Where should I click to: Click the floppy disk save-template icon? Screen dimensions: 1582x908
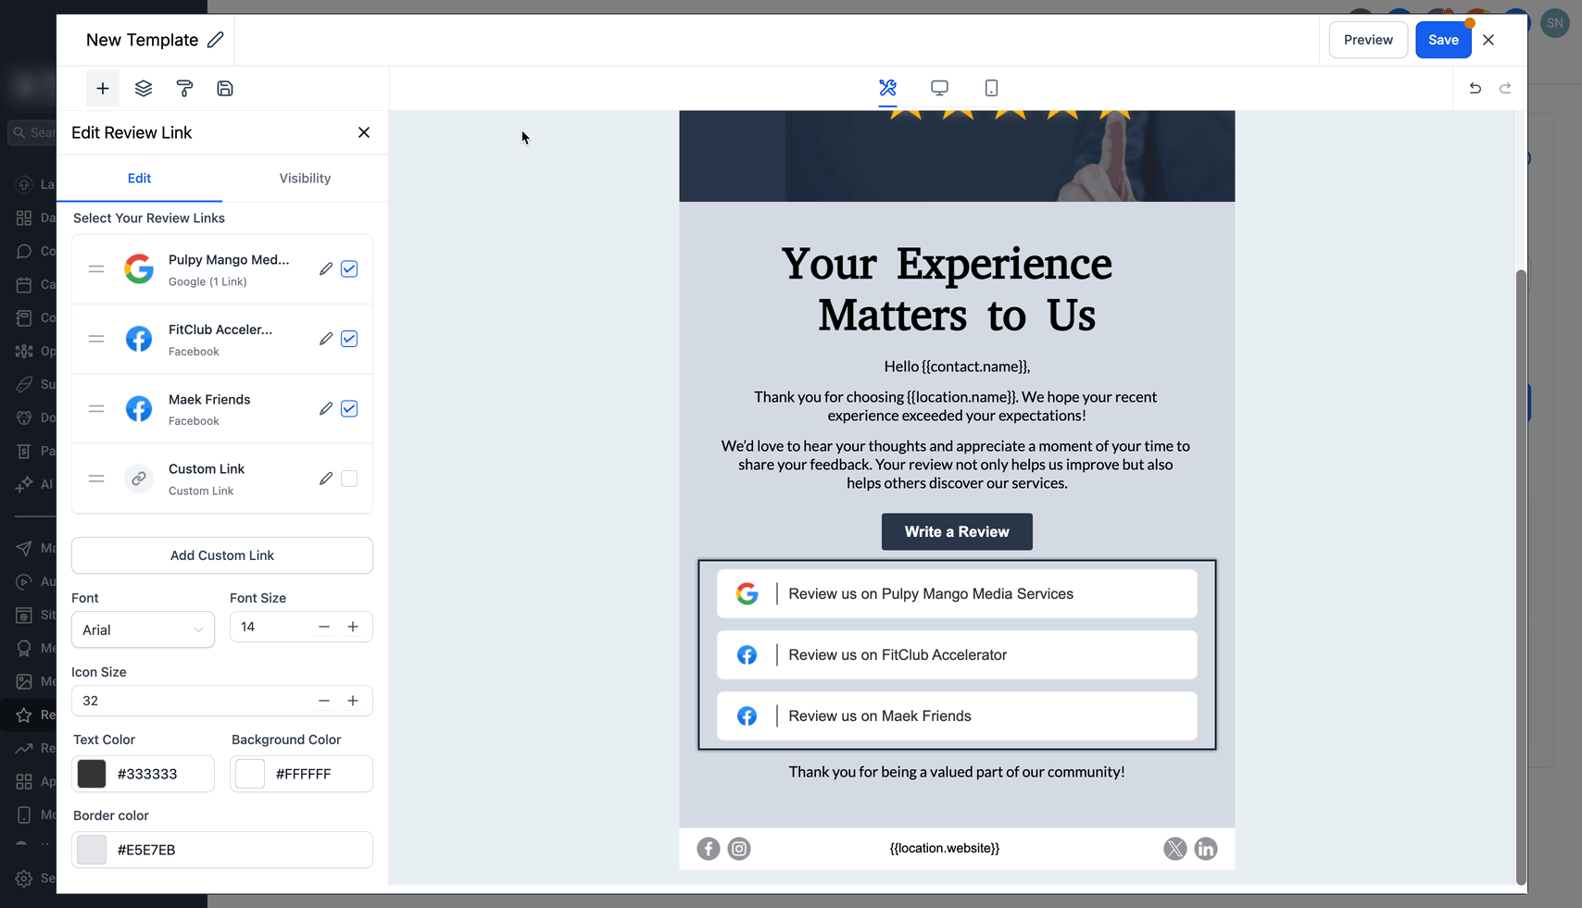pyautogui.click(x=225, y=89)
